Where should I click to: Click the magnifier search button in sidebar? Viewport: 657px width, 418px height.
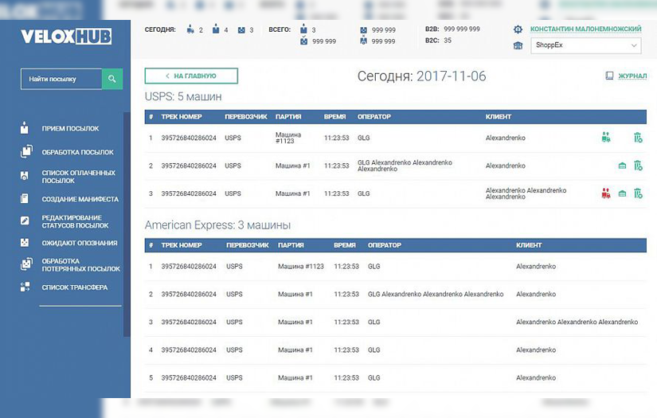[x=112, y=79]
